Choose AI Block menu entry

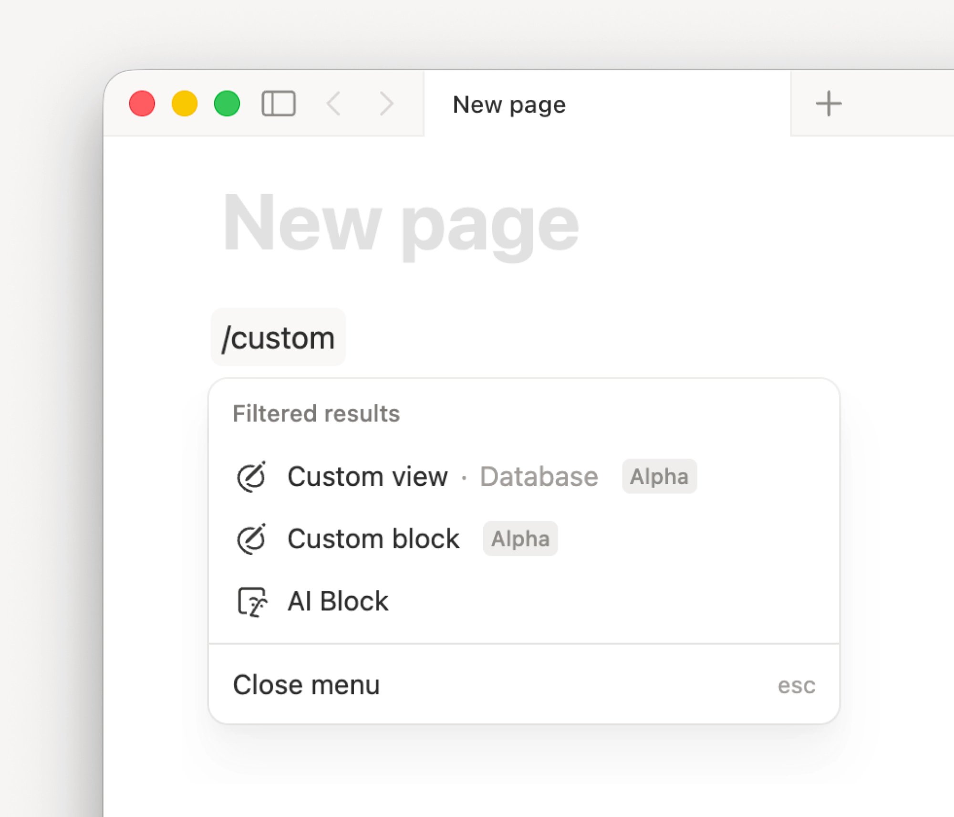click(524, 601)
